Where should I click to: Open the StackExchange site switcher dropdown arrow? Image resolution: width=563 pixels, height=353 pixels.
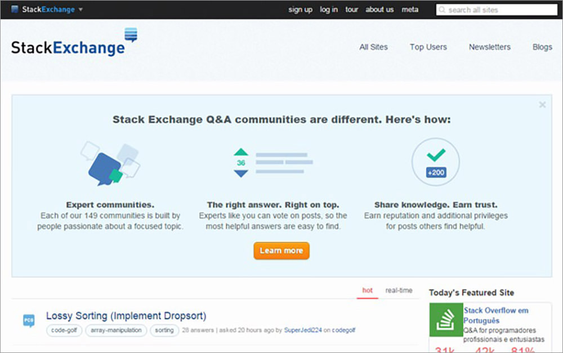coord(81,10)
